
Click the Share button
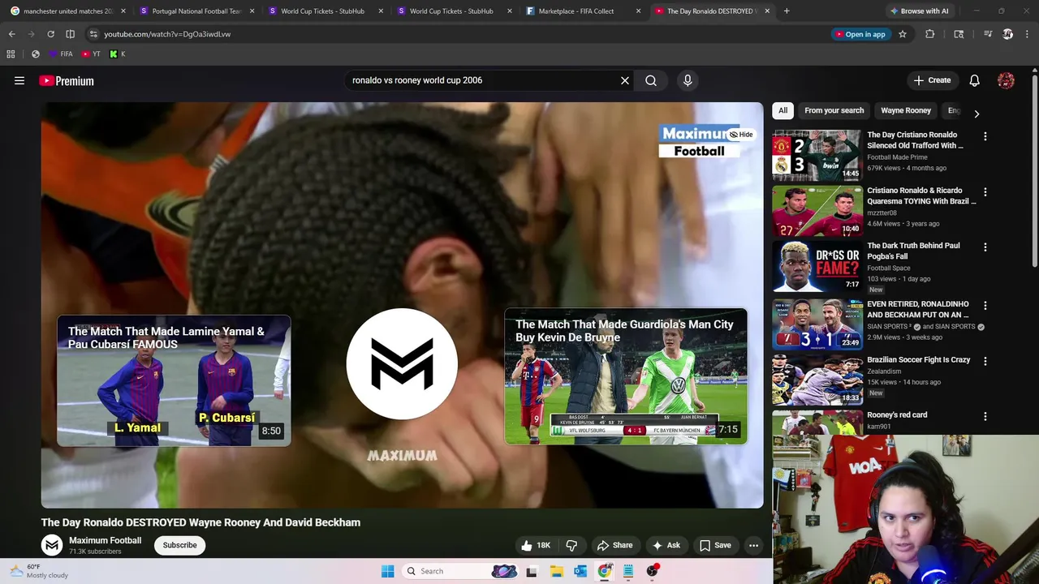pyautogui.click(x=614, y=545)
